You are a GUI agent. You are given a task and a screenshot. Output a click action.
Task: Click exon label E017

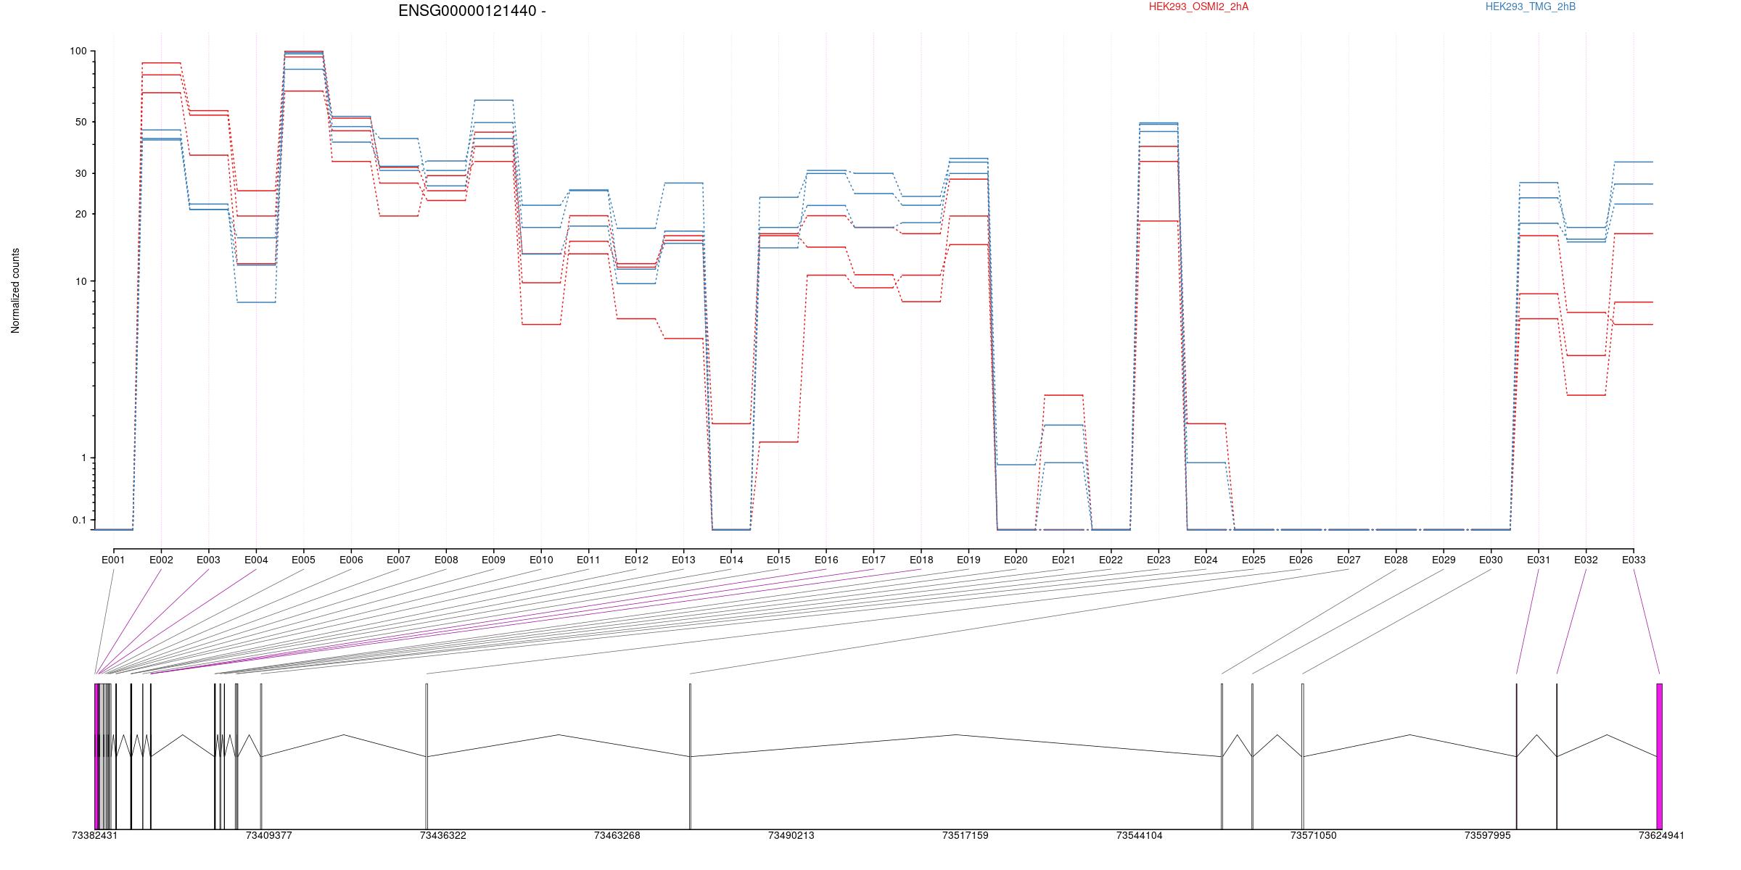(x=873, y=560)
